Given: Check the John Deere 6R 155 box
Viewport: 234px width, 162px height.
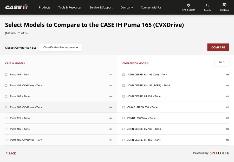Looking at the screenshot, I should (x=123, y=96).
